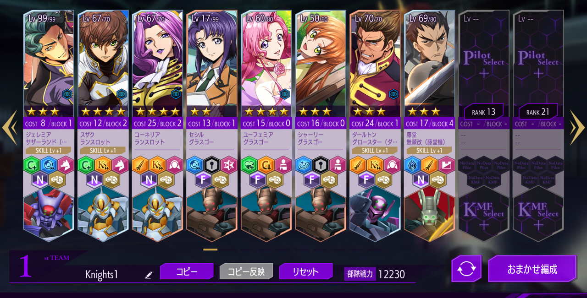Click the yellow page indicator bar
Viewport: 587px width, 298px height.
[210, 249]
